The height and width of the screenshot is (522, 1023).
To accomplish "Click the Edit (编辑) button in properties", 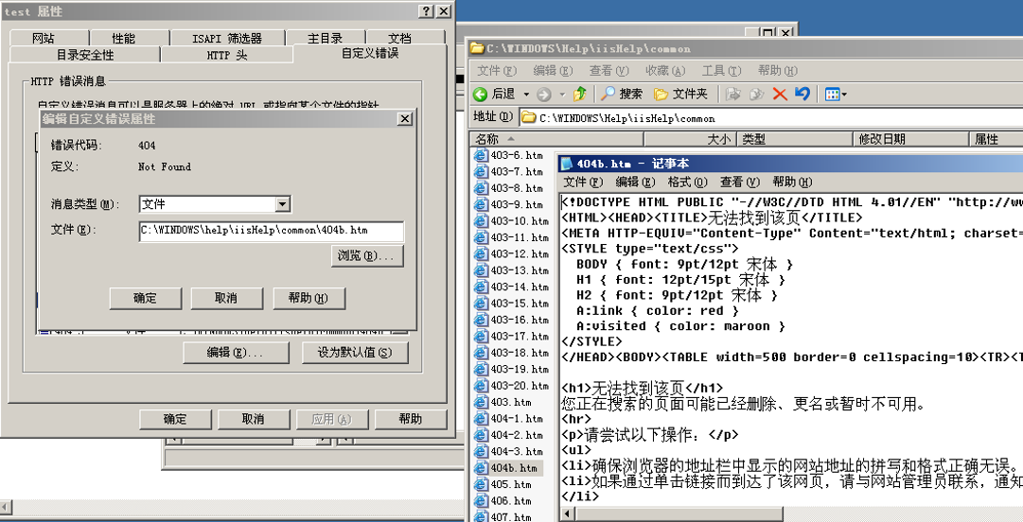I will tap(235, 353).
